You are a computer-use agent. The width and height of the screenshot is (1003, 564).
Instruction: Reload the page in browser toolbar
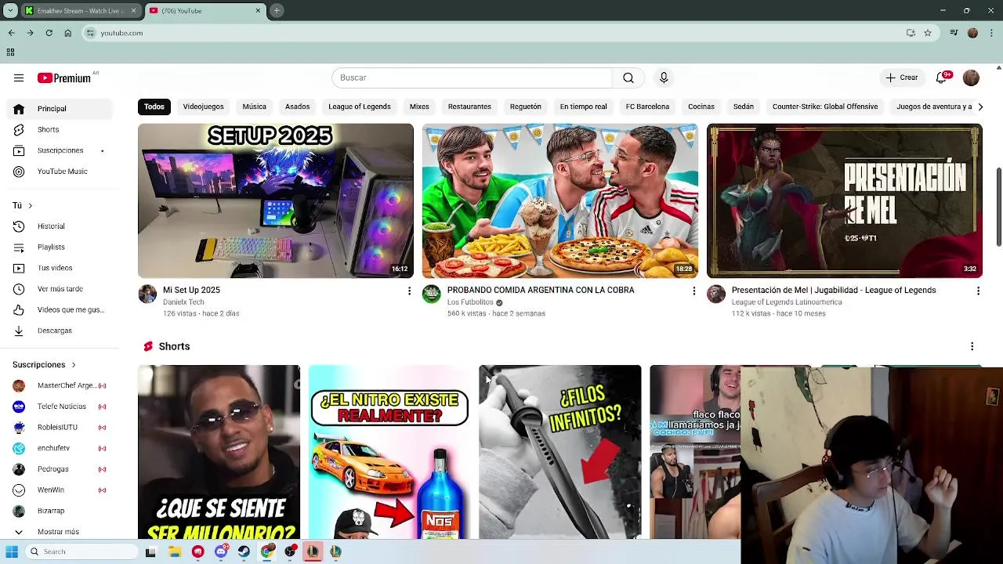pyautogui.click(x=49, y=33)
